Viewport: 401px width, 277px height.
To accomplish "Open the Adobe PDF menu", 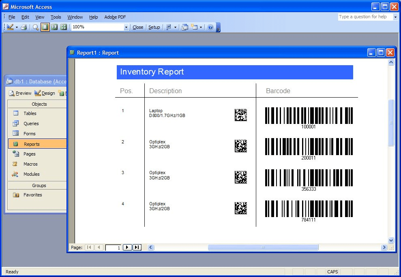I will tap(115, 17).
